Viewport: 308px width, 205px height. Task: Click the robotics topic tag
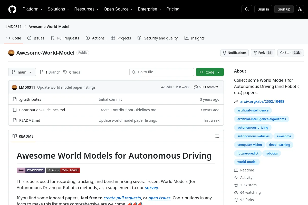coord(272,153)
